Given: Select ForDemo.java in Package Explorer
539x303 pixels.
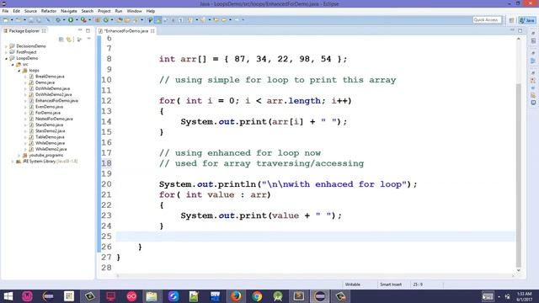Looking at the screenshot, I should click(x=48, y=113).
